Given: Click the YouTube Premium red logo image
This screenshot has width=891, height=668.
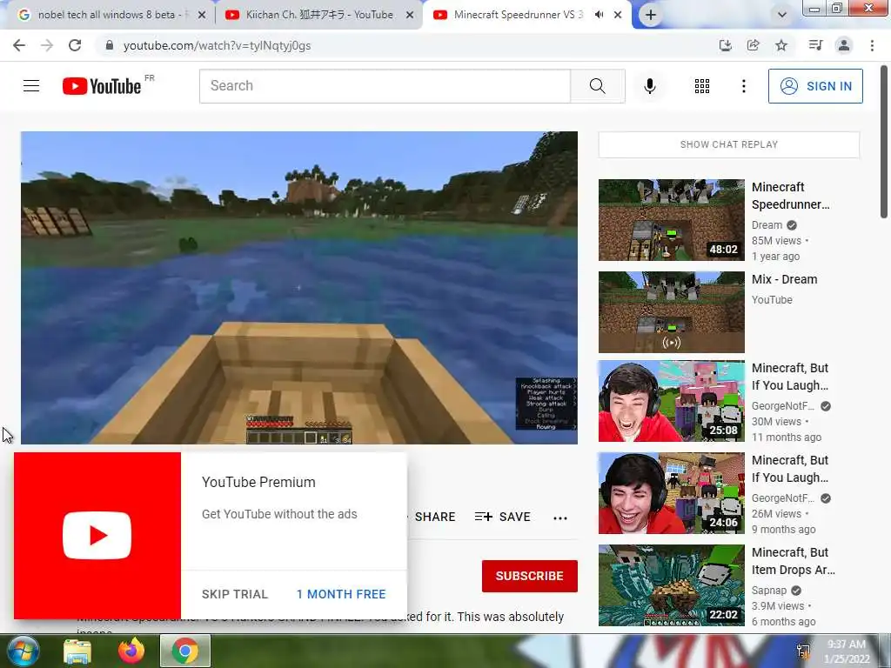Looking at the screenshot, I should point(97,536).
